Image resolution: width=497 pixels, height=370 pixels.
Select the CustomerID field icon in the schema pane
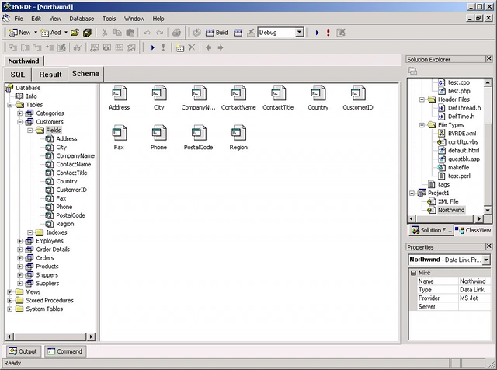click(x=358, y=98)
